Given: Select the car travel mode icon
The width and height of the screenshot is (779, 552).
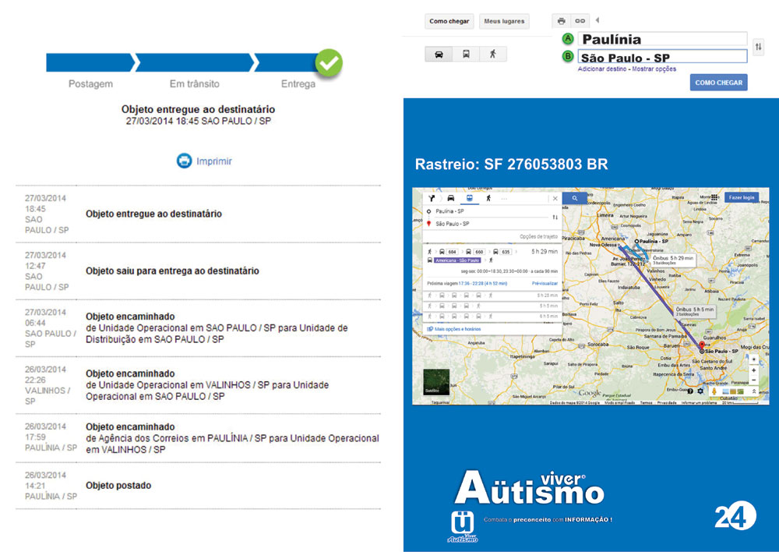Looking at the screenshot, I should [x=439, y=55].
